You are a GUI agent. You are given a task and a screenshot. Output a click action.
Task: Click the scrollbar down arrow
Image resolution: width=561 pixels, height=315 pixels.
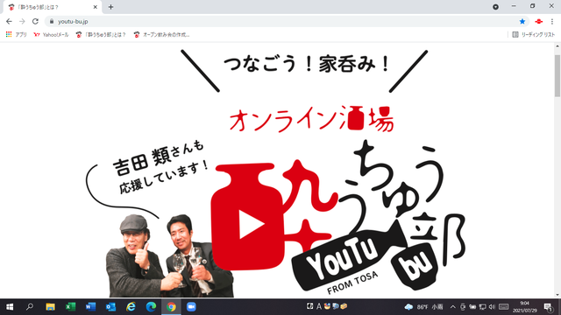pos(557,295)
